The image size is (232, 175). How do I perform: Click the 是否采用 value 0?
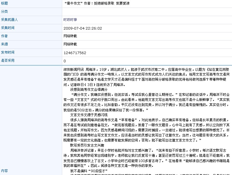pos(65,61)
